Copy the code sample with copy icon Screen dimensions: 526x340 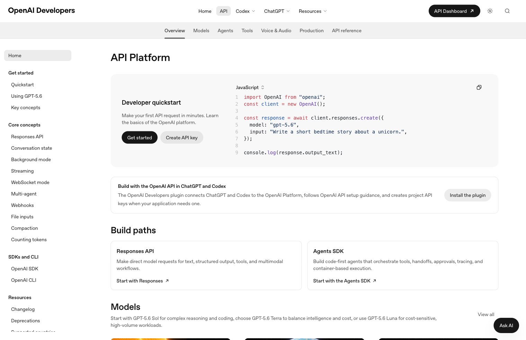pos(479,87)
